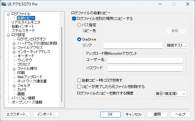This screenshot has height=121, width=195.
Task: Select リアルタイムモニタ in the tree
Action: point(26,22)
